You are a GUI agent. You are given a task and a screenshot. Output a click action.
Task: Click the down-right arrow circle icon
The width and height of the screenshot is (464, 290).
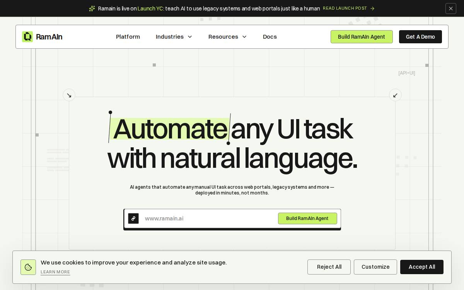pyautogui.click(x=69, y=95)
